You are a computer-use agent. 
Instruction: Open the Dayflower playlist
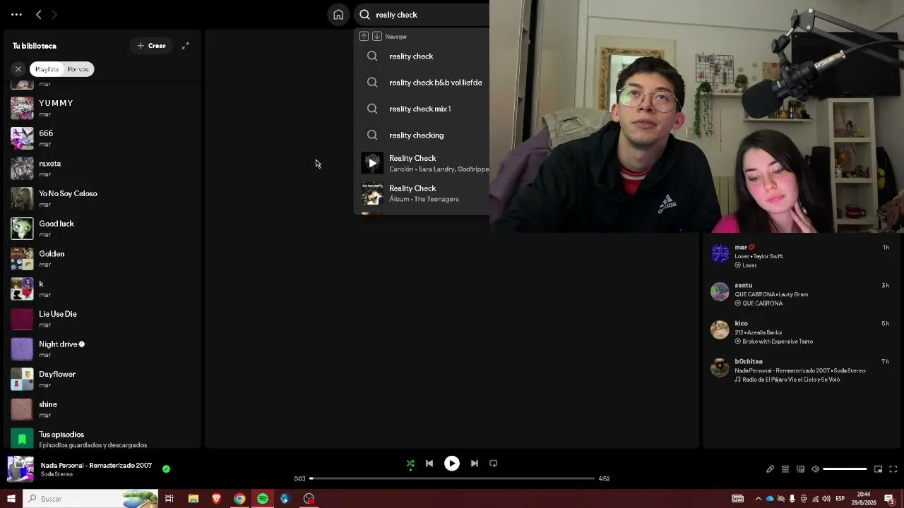(103, 380)
